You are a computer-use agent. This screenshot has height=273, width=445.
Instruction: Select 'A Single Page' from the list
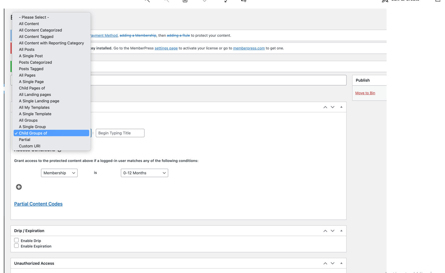point(31,82)
